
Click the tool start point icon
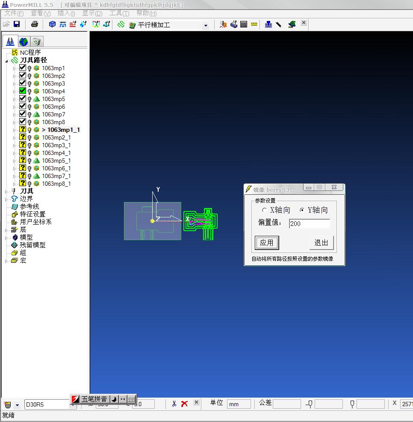coord(83,24)
